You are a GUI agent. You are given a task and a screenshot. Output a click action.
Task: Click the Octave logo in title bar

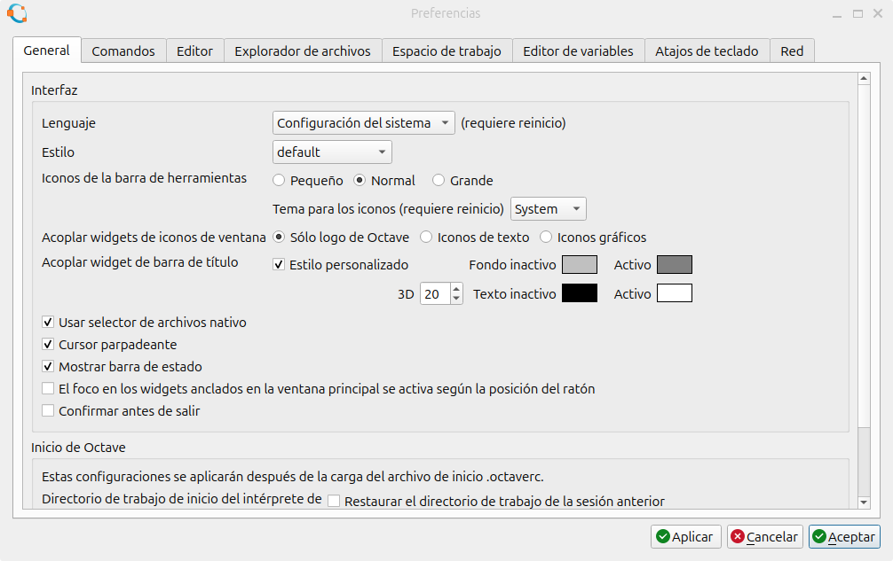click(x=16, y=13)
